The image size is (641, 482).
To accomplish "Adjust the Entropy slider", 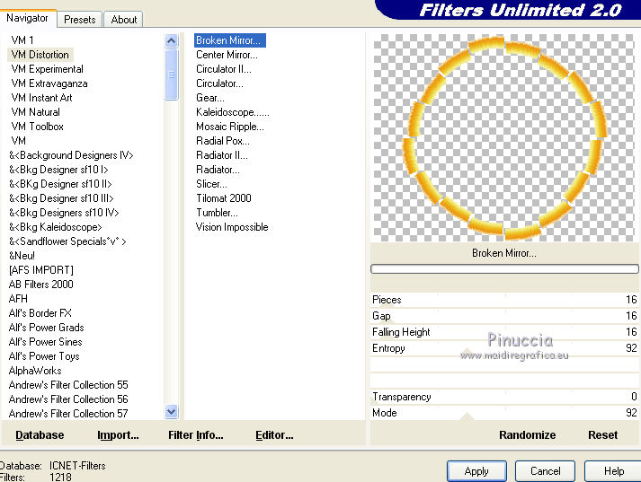I will [504, 348].
